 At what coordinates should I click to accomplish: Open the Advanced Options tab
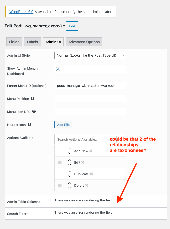point(84,42)
